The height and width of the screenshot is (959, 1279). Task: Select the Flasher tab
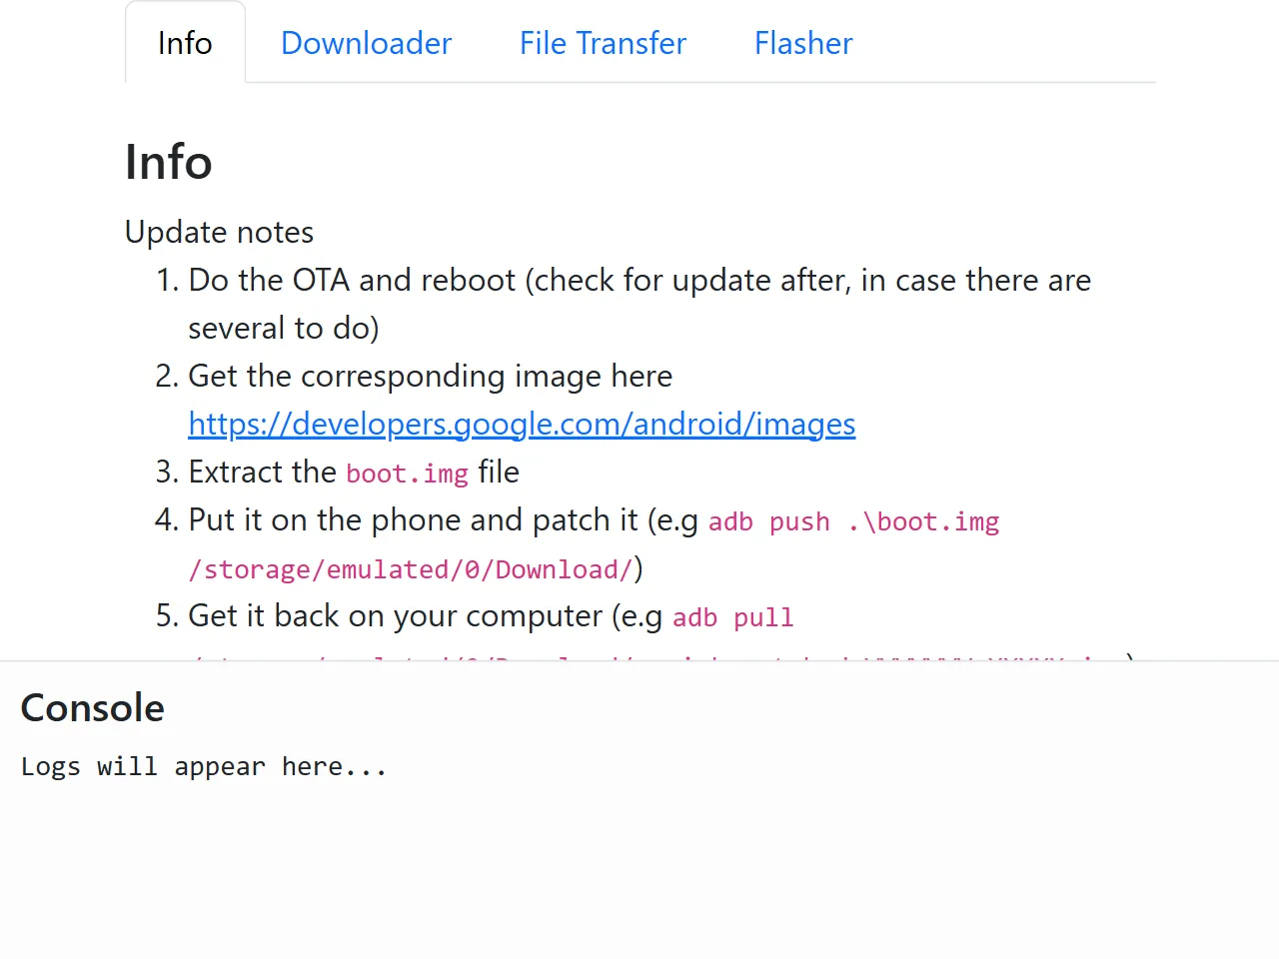[803, 43]
